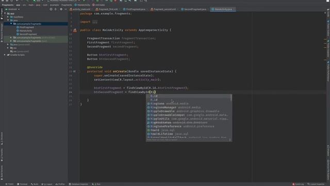The width and height of the screenshot is (330, 186).
Task: Pick RingtonePreference from completion list
Action: 189,127
